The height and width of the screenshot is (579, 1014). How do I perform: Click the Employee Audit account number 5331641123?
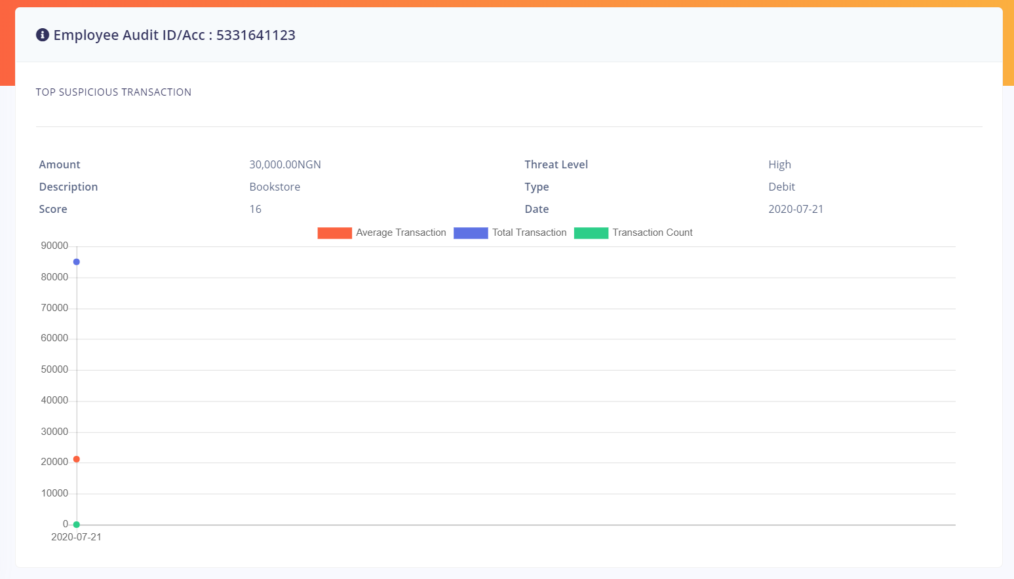click(256, 35)
